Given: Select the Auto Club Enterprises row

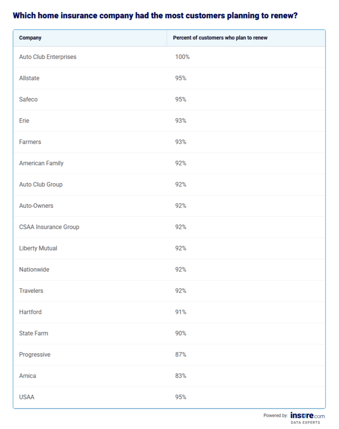Looking at the screenshot, I should point(48,57).
